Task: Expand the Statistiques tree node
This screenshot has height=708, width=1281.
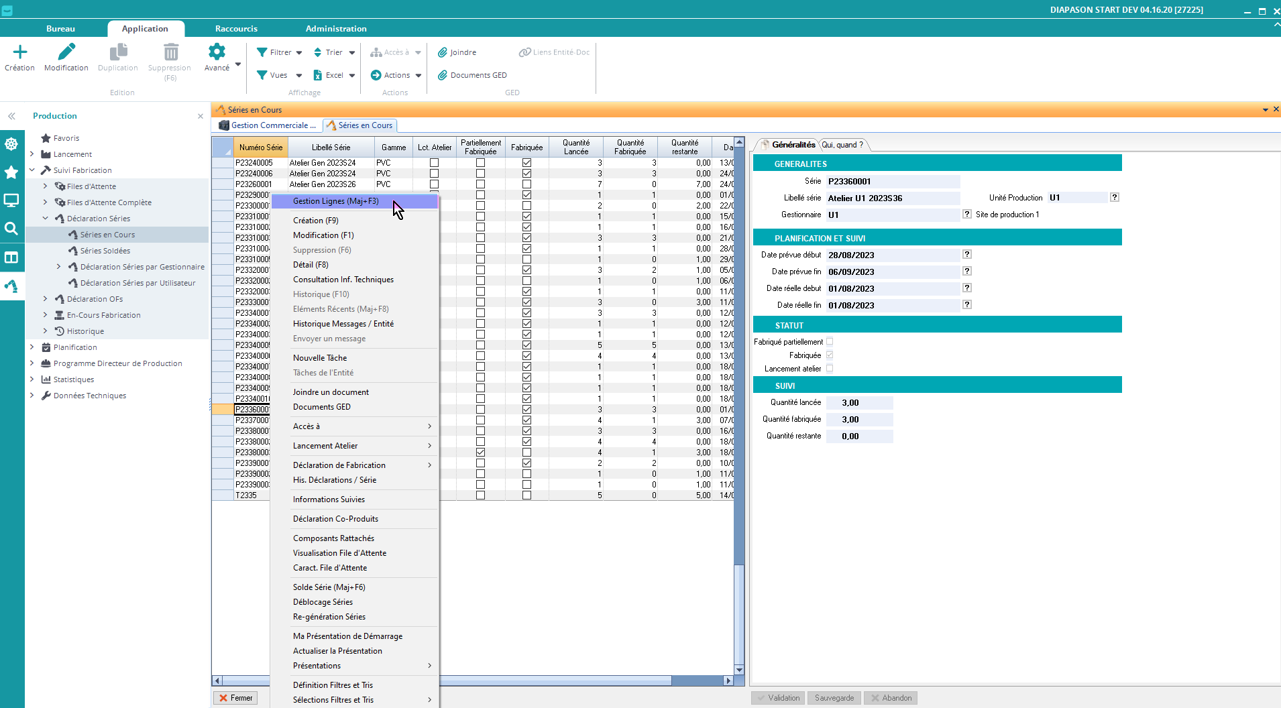Action: click(32, 379)
